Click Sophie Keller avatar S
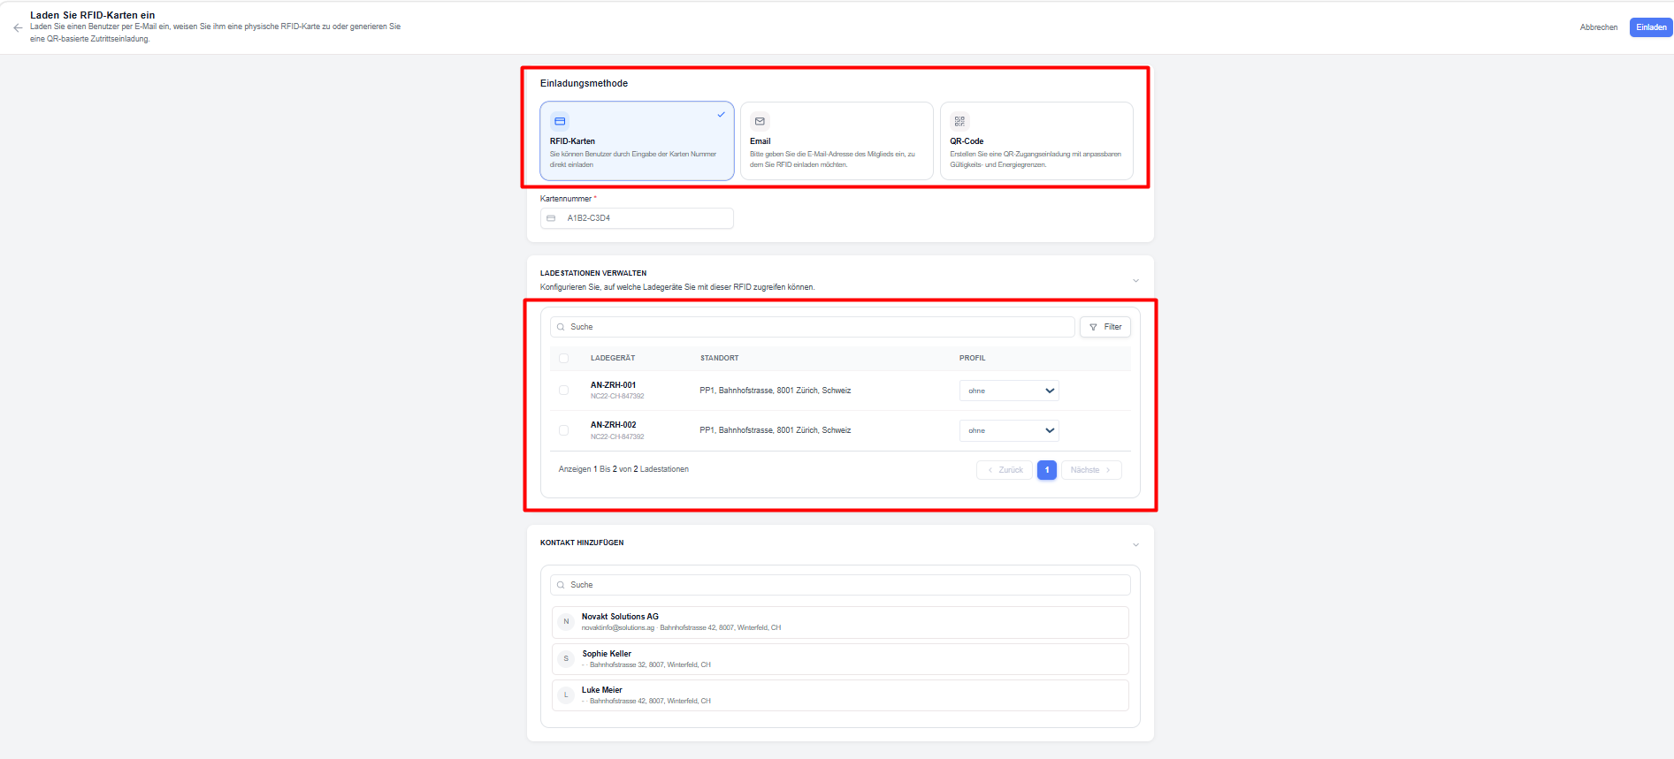The height and width of the screenshot is (759, 1674). click(x=566, y=659)
